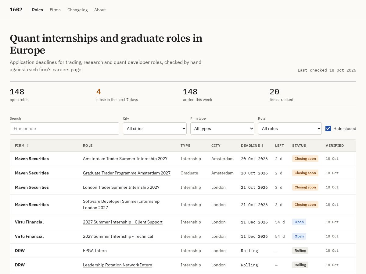Click Closing soon badge for Amsterdam Trader Internship

pyautogui.click(x=305, y=159)
